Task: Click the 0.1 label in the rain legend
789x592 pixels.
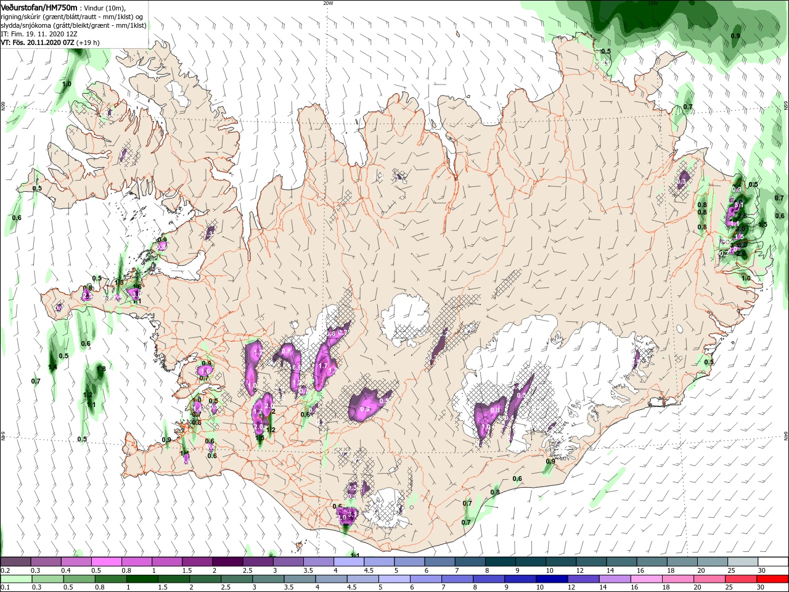Action: (x=5, y=588)
